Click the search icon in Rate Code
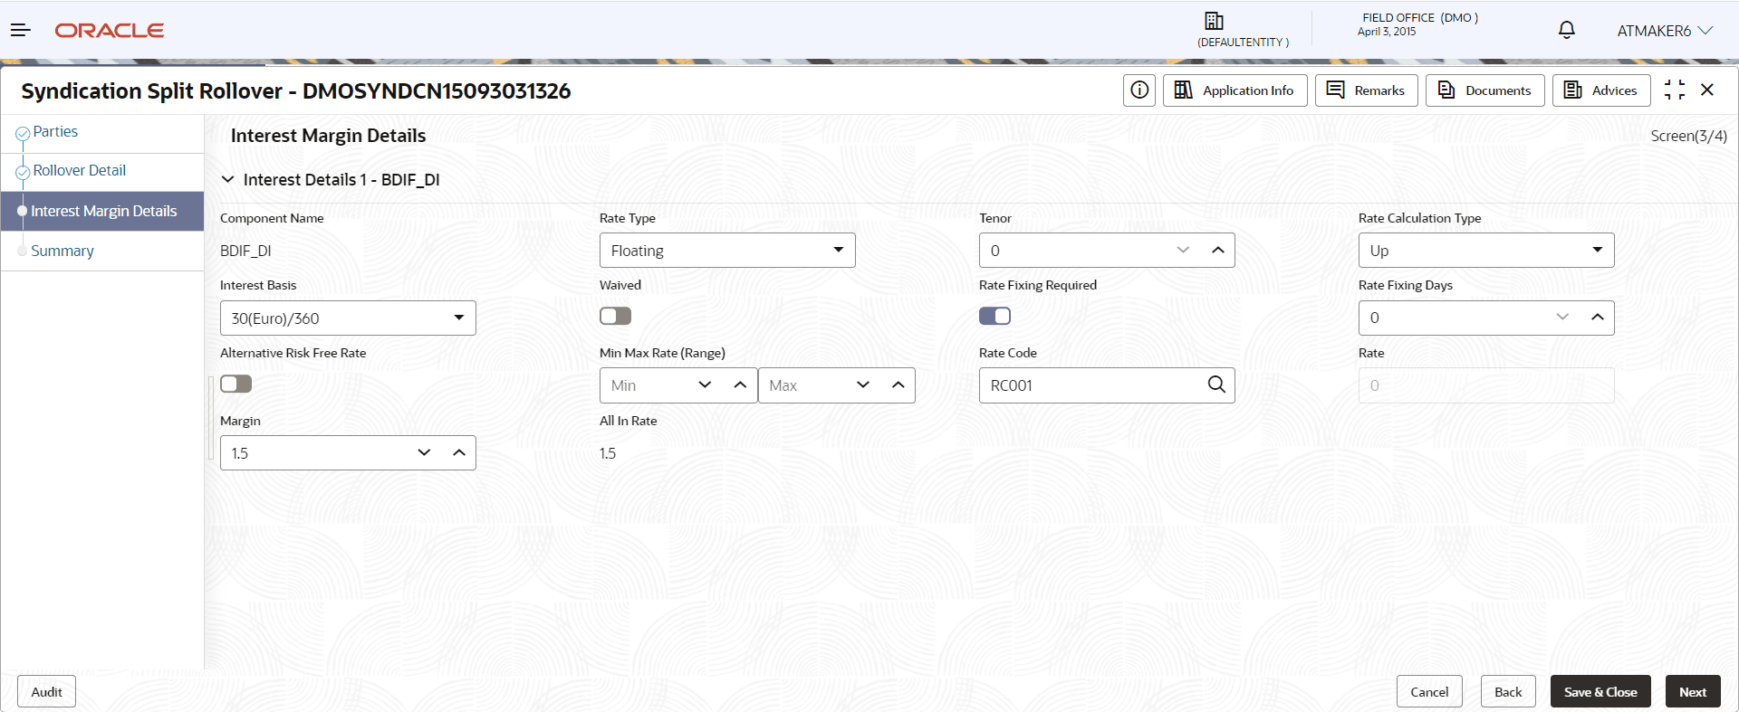 (x=1216, y=385)
